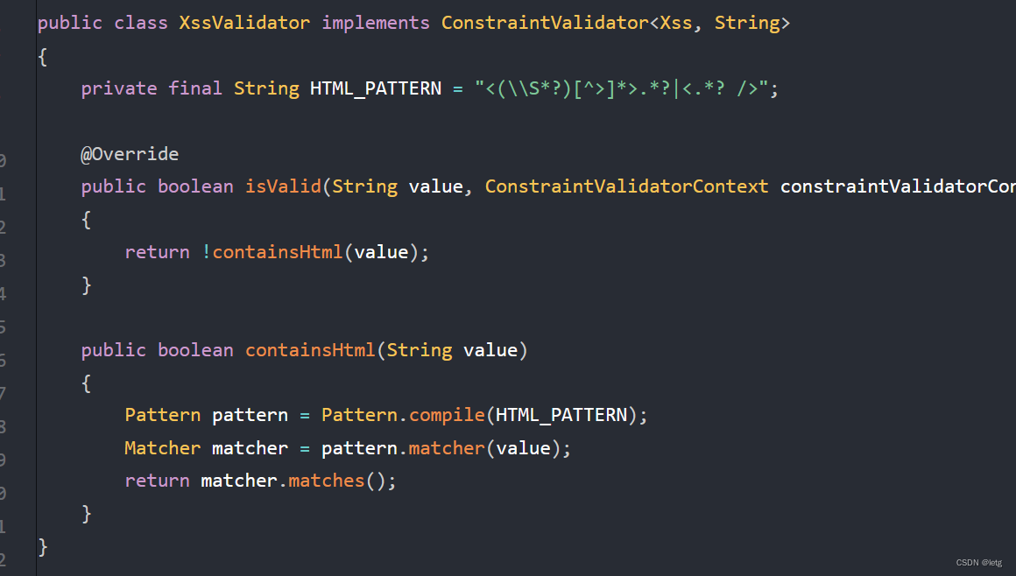
Task: Click containsHtml in the method declaration
Action: coord(310,350)
